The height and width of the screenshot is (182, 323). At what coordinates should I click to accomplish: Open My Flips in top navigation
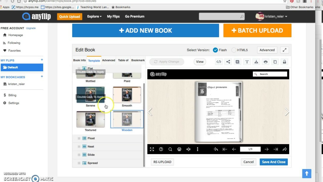113,16
